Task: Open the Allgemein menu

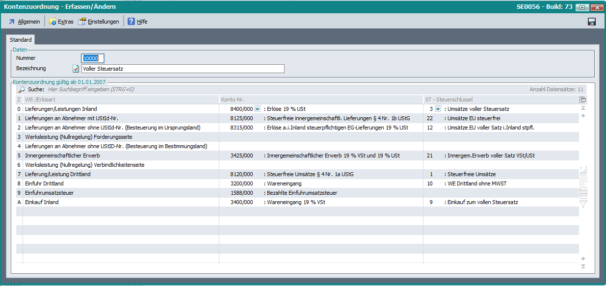Action: 24,22
